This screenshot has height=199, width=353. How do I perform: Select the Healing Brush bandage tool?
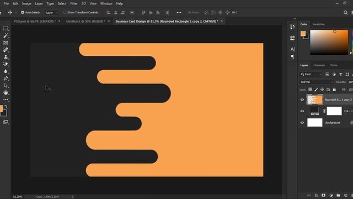(6, 50)
